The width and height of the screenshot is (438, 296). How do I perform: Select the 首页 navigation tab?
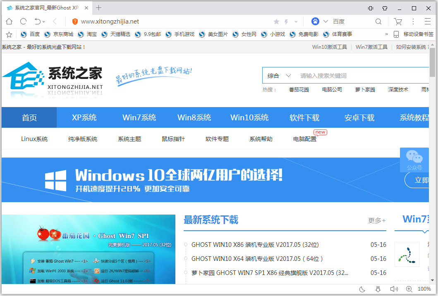click(29, 117)
